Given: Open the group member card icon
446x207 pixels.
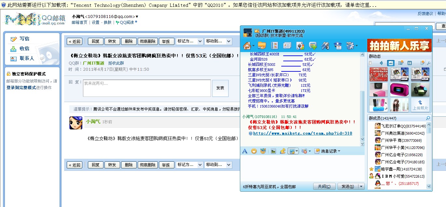Looking at the screenshot, I should click(287, 45).
